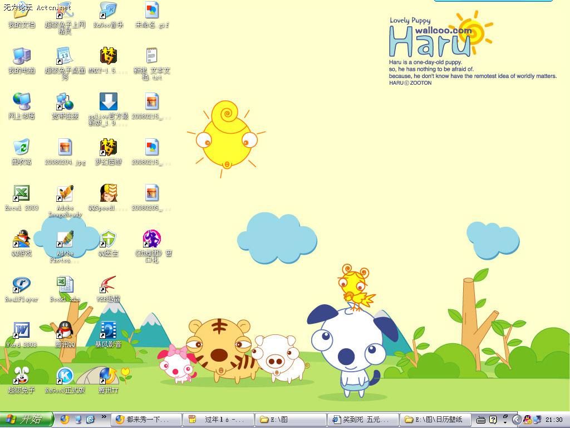Open 新建 文本文档.txt file

point(152,64)
